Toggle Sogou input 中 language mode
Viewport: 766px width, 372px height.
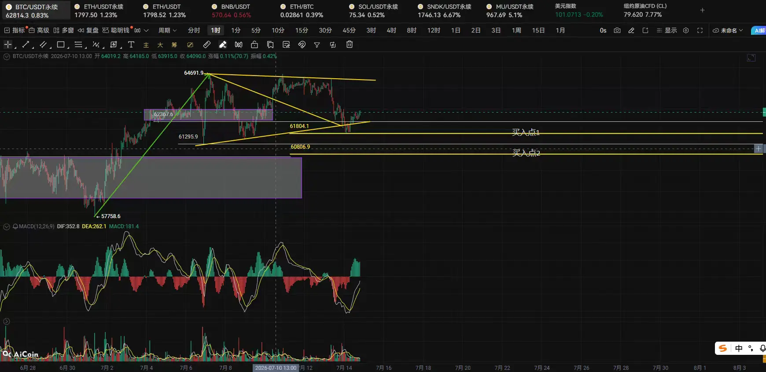(x=739, y=348)
